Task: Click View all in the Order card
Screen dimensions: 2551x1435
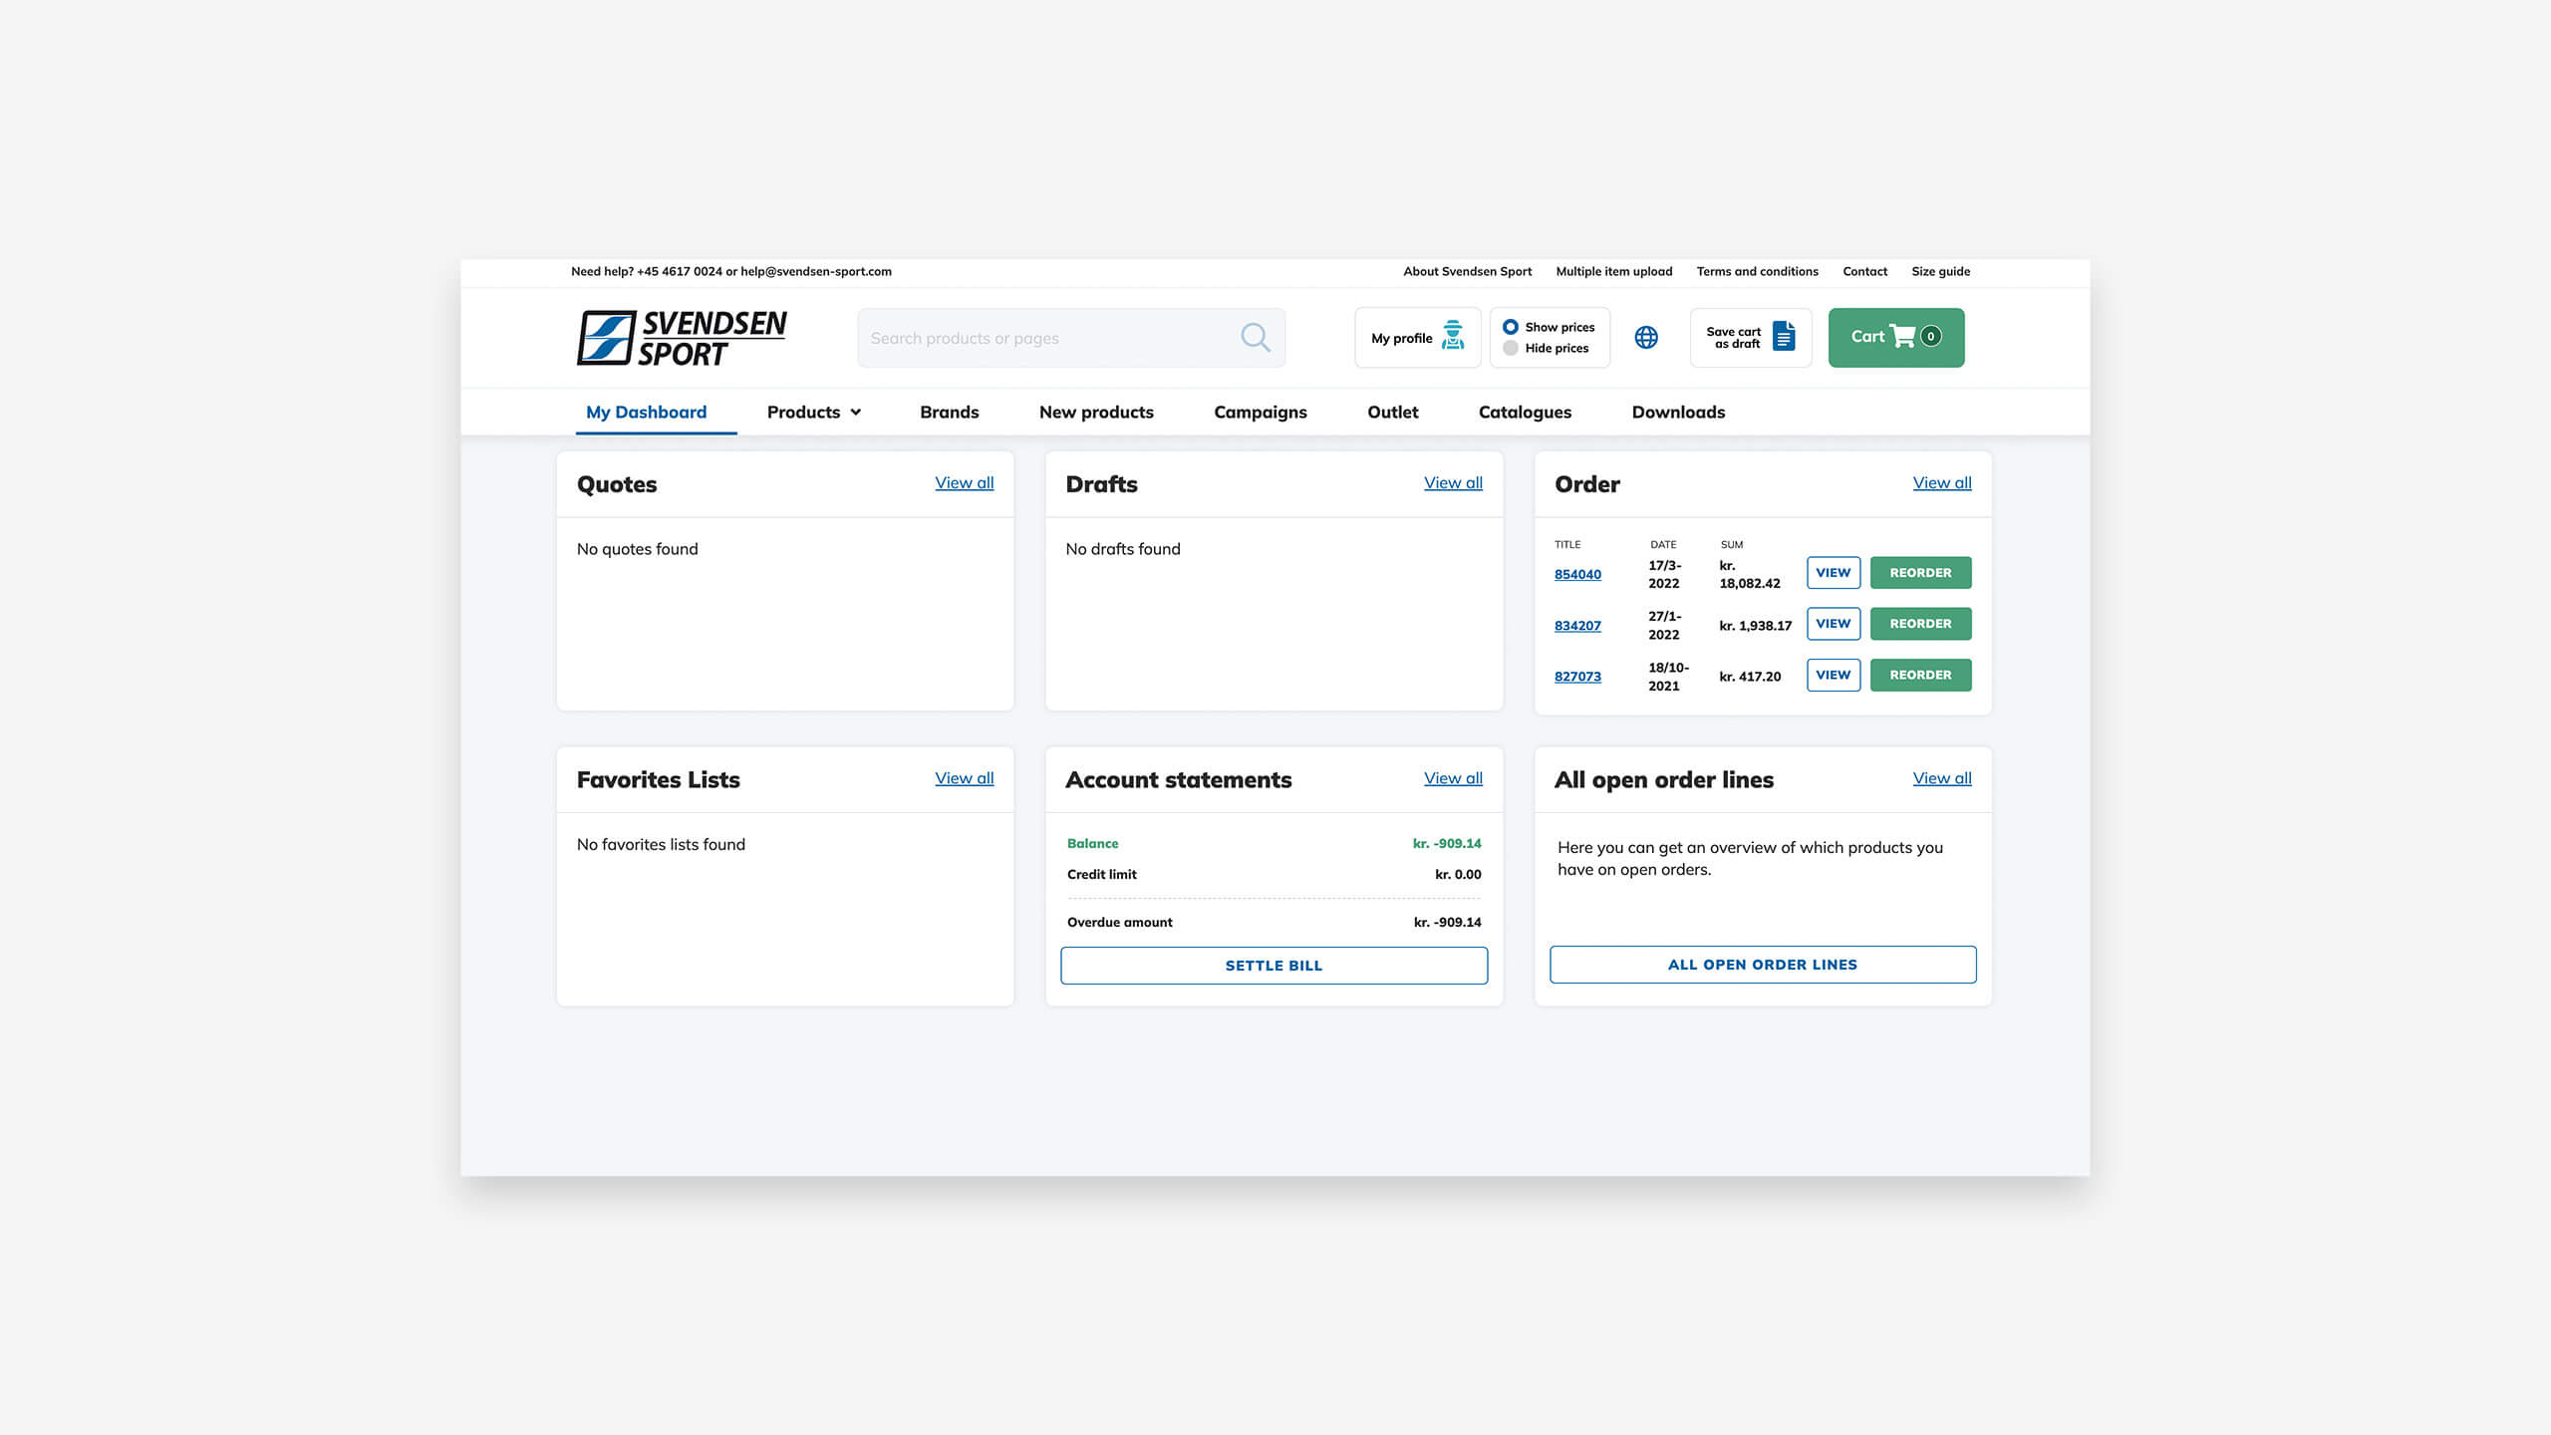Action: [1942, 482]
